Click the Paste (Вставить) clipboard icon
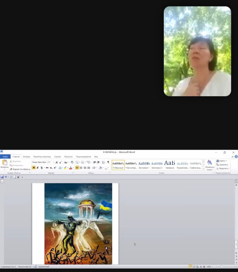This screenshot has width=238, height=272. pos(4,163)
